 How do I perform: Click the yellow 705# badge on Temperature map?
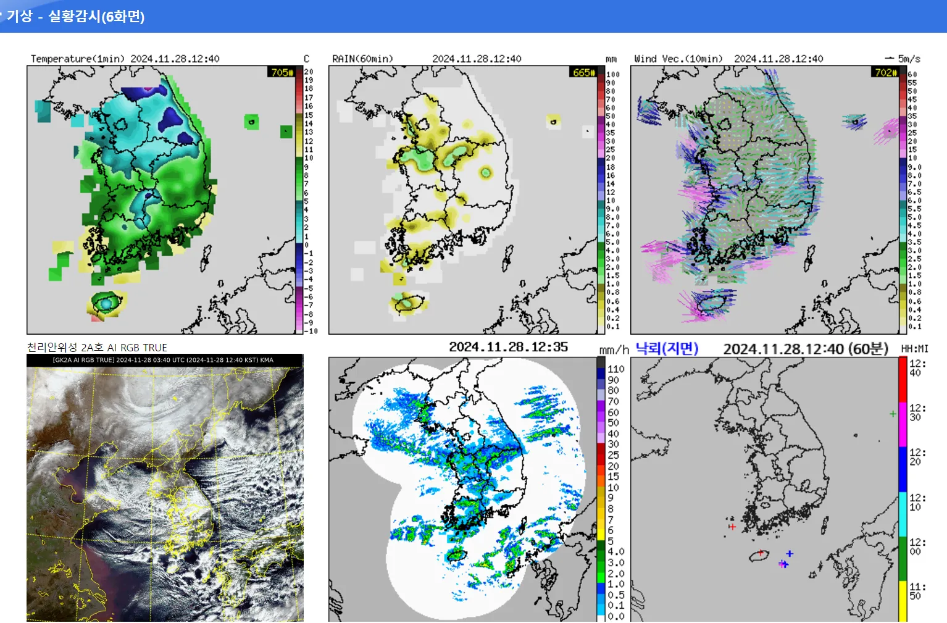[282, 72]
